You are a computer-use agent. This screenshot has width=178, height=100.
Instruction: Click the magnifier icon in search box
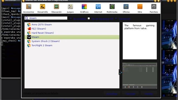[27, 18]
